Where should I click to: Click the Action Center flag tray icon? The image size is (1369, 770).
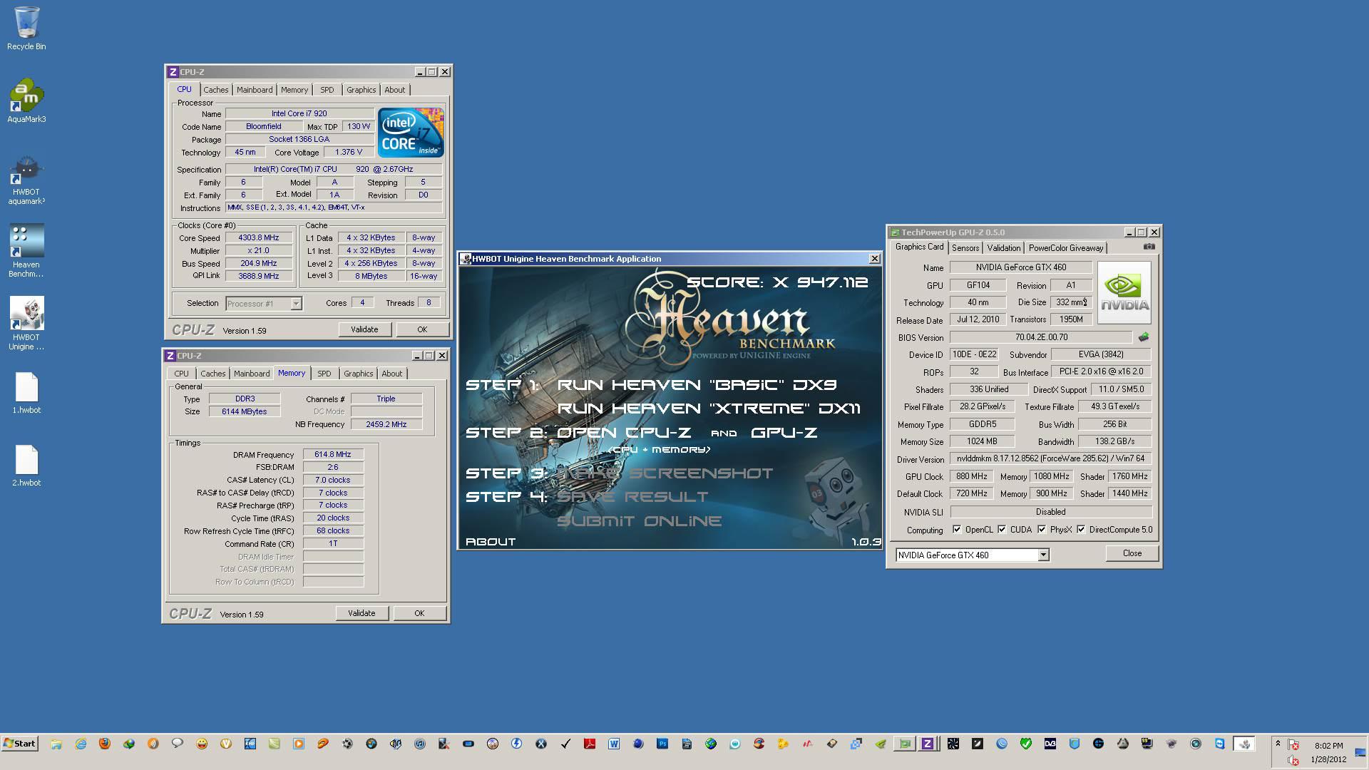[1293, 745]
